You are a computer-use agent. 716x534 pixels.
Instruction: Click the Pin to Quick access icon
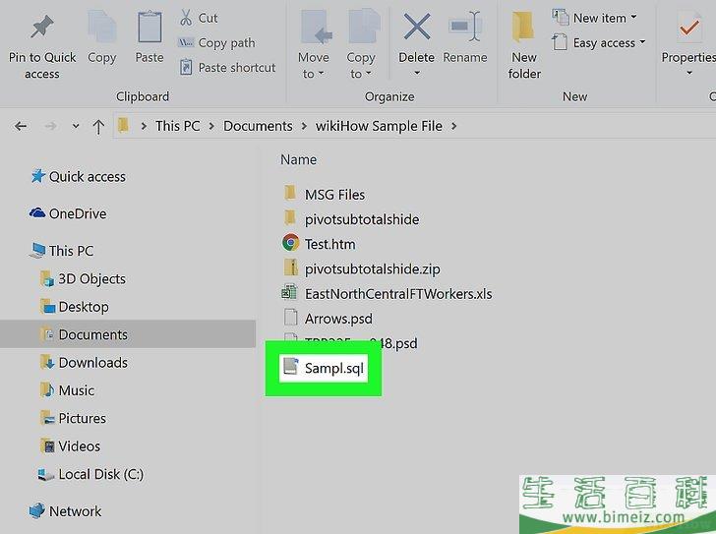(x=41, y=28)
